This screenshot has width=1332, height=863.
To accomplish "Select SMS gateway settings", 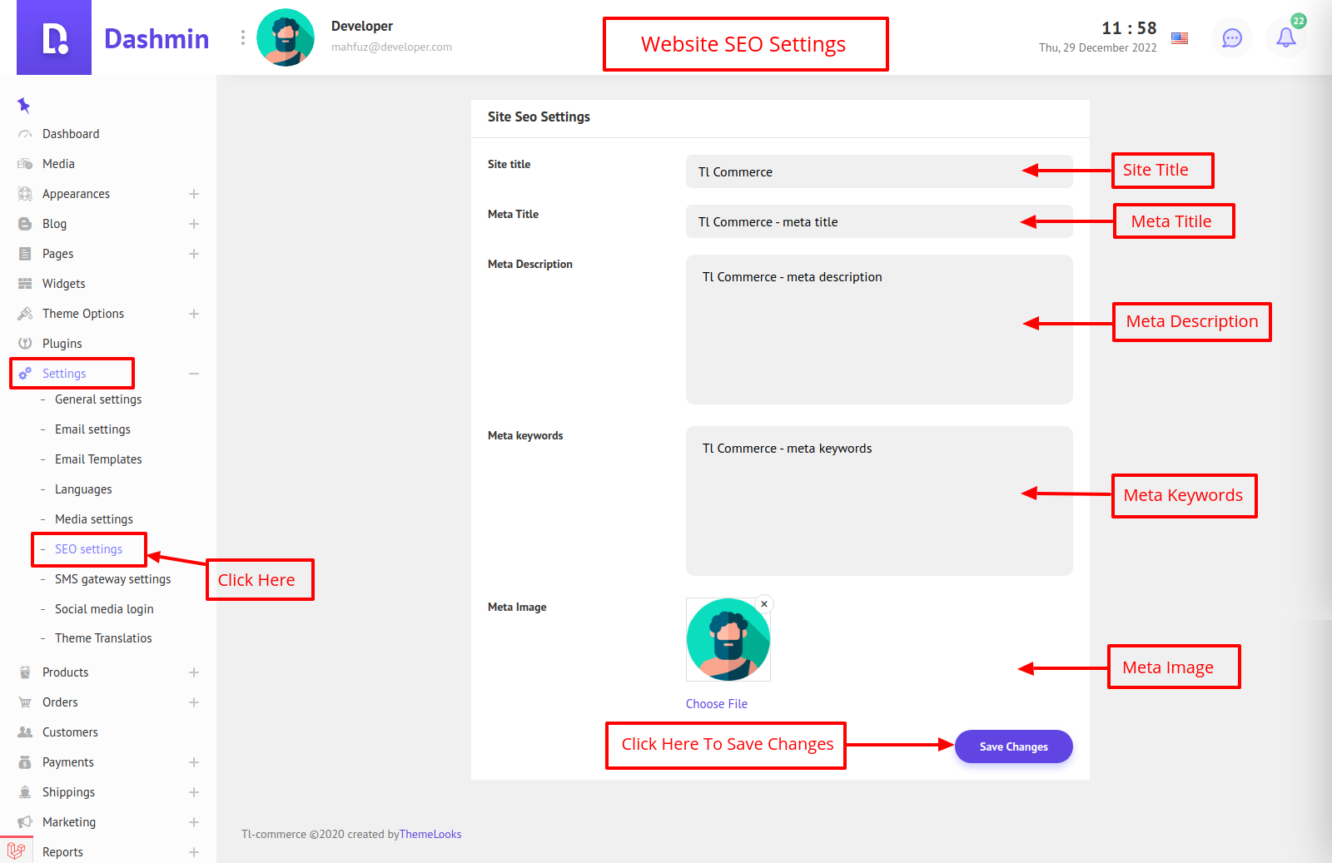I will (x=112, y=579).
